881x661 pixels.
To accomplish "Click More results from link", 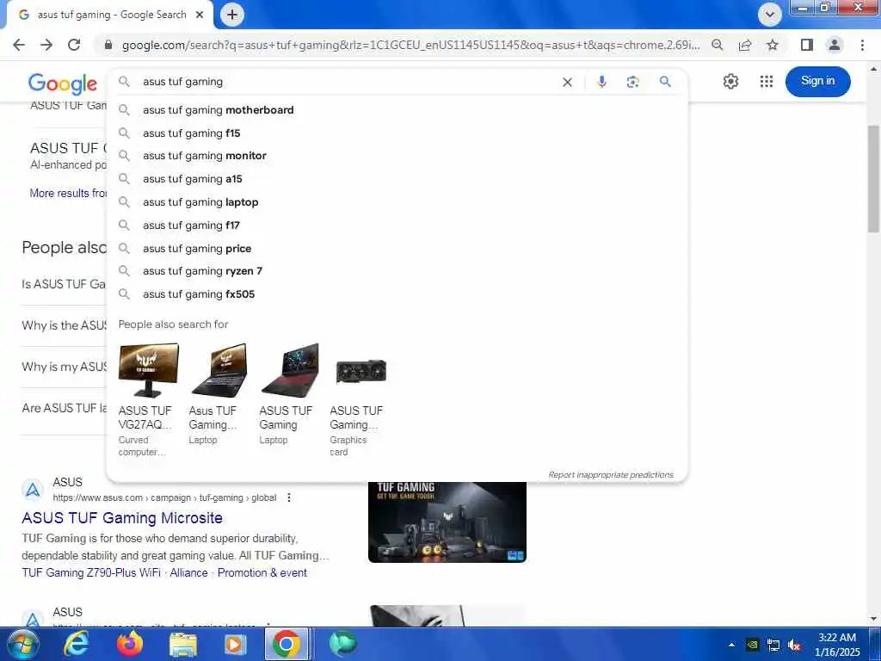I will click(67, 193).
